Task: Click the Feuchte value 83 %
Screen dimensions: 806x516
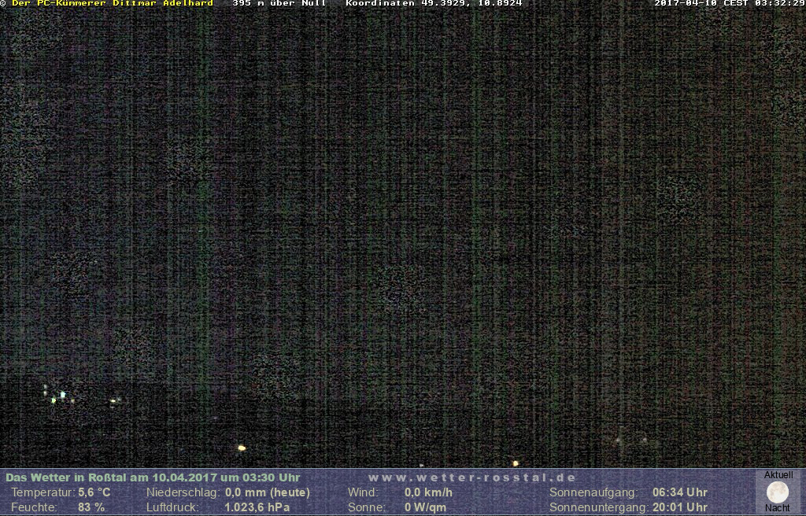Action: 91,507
